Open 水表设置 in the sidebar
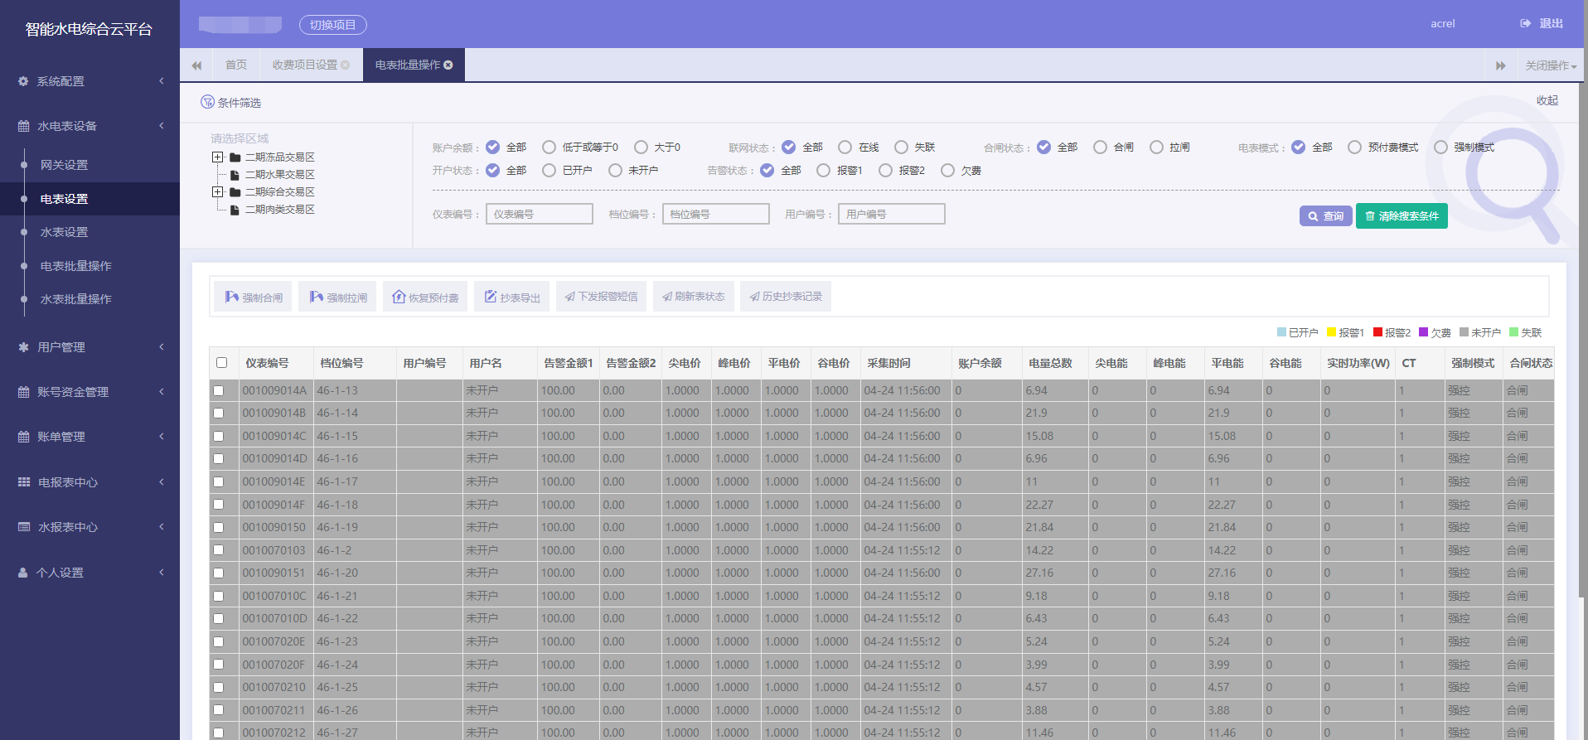This screenshot has width=1588, height=740. pyautogui.click(x=64, y=232)
